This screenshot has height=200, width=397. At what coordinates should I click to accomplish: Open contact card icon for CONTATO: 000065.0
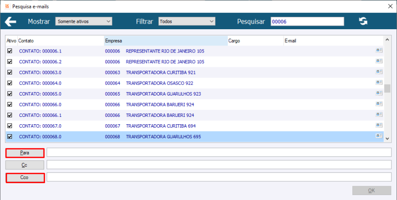point(379,94)
